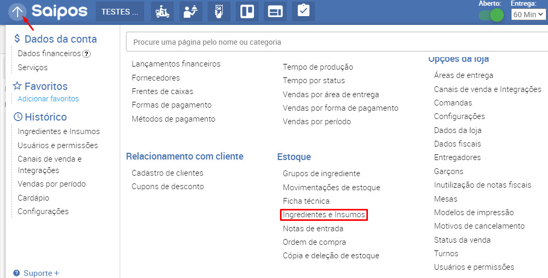Open Cardápio from Histórico list
Screen dimensions: 548x278
(x=33, y=198)
